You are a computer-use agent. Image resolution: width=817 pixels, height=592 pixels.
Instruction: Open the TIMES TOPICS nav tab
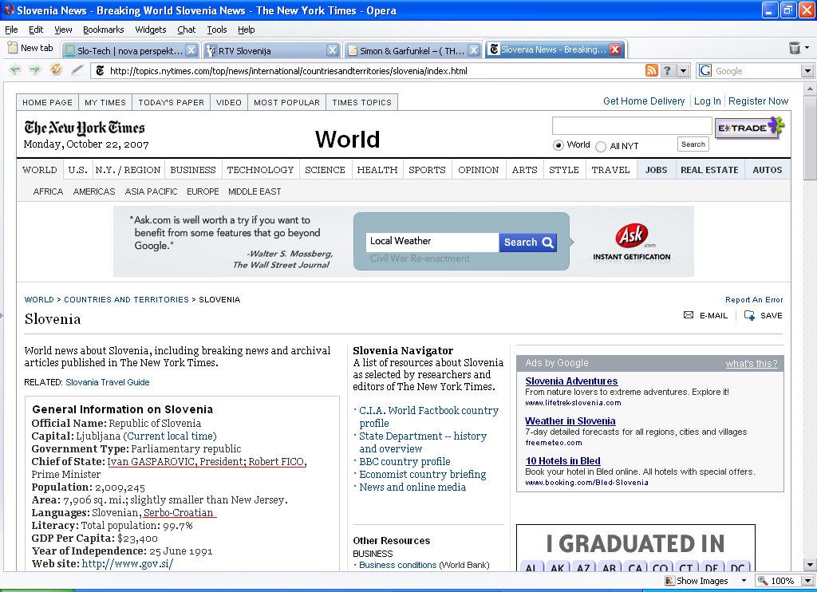[x=361, y=103]
